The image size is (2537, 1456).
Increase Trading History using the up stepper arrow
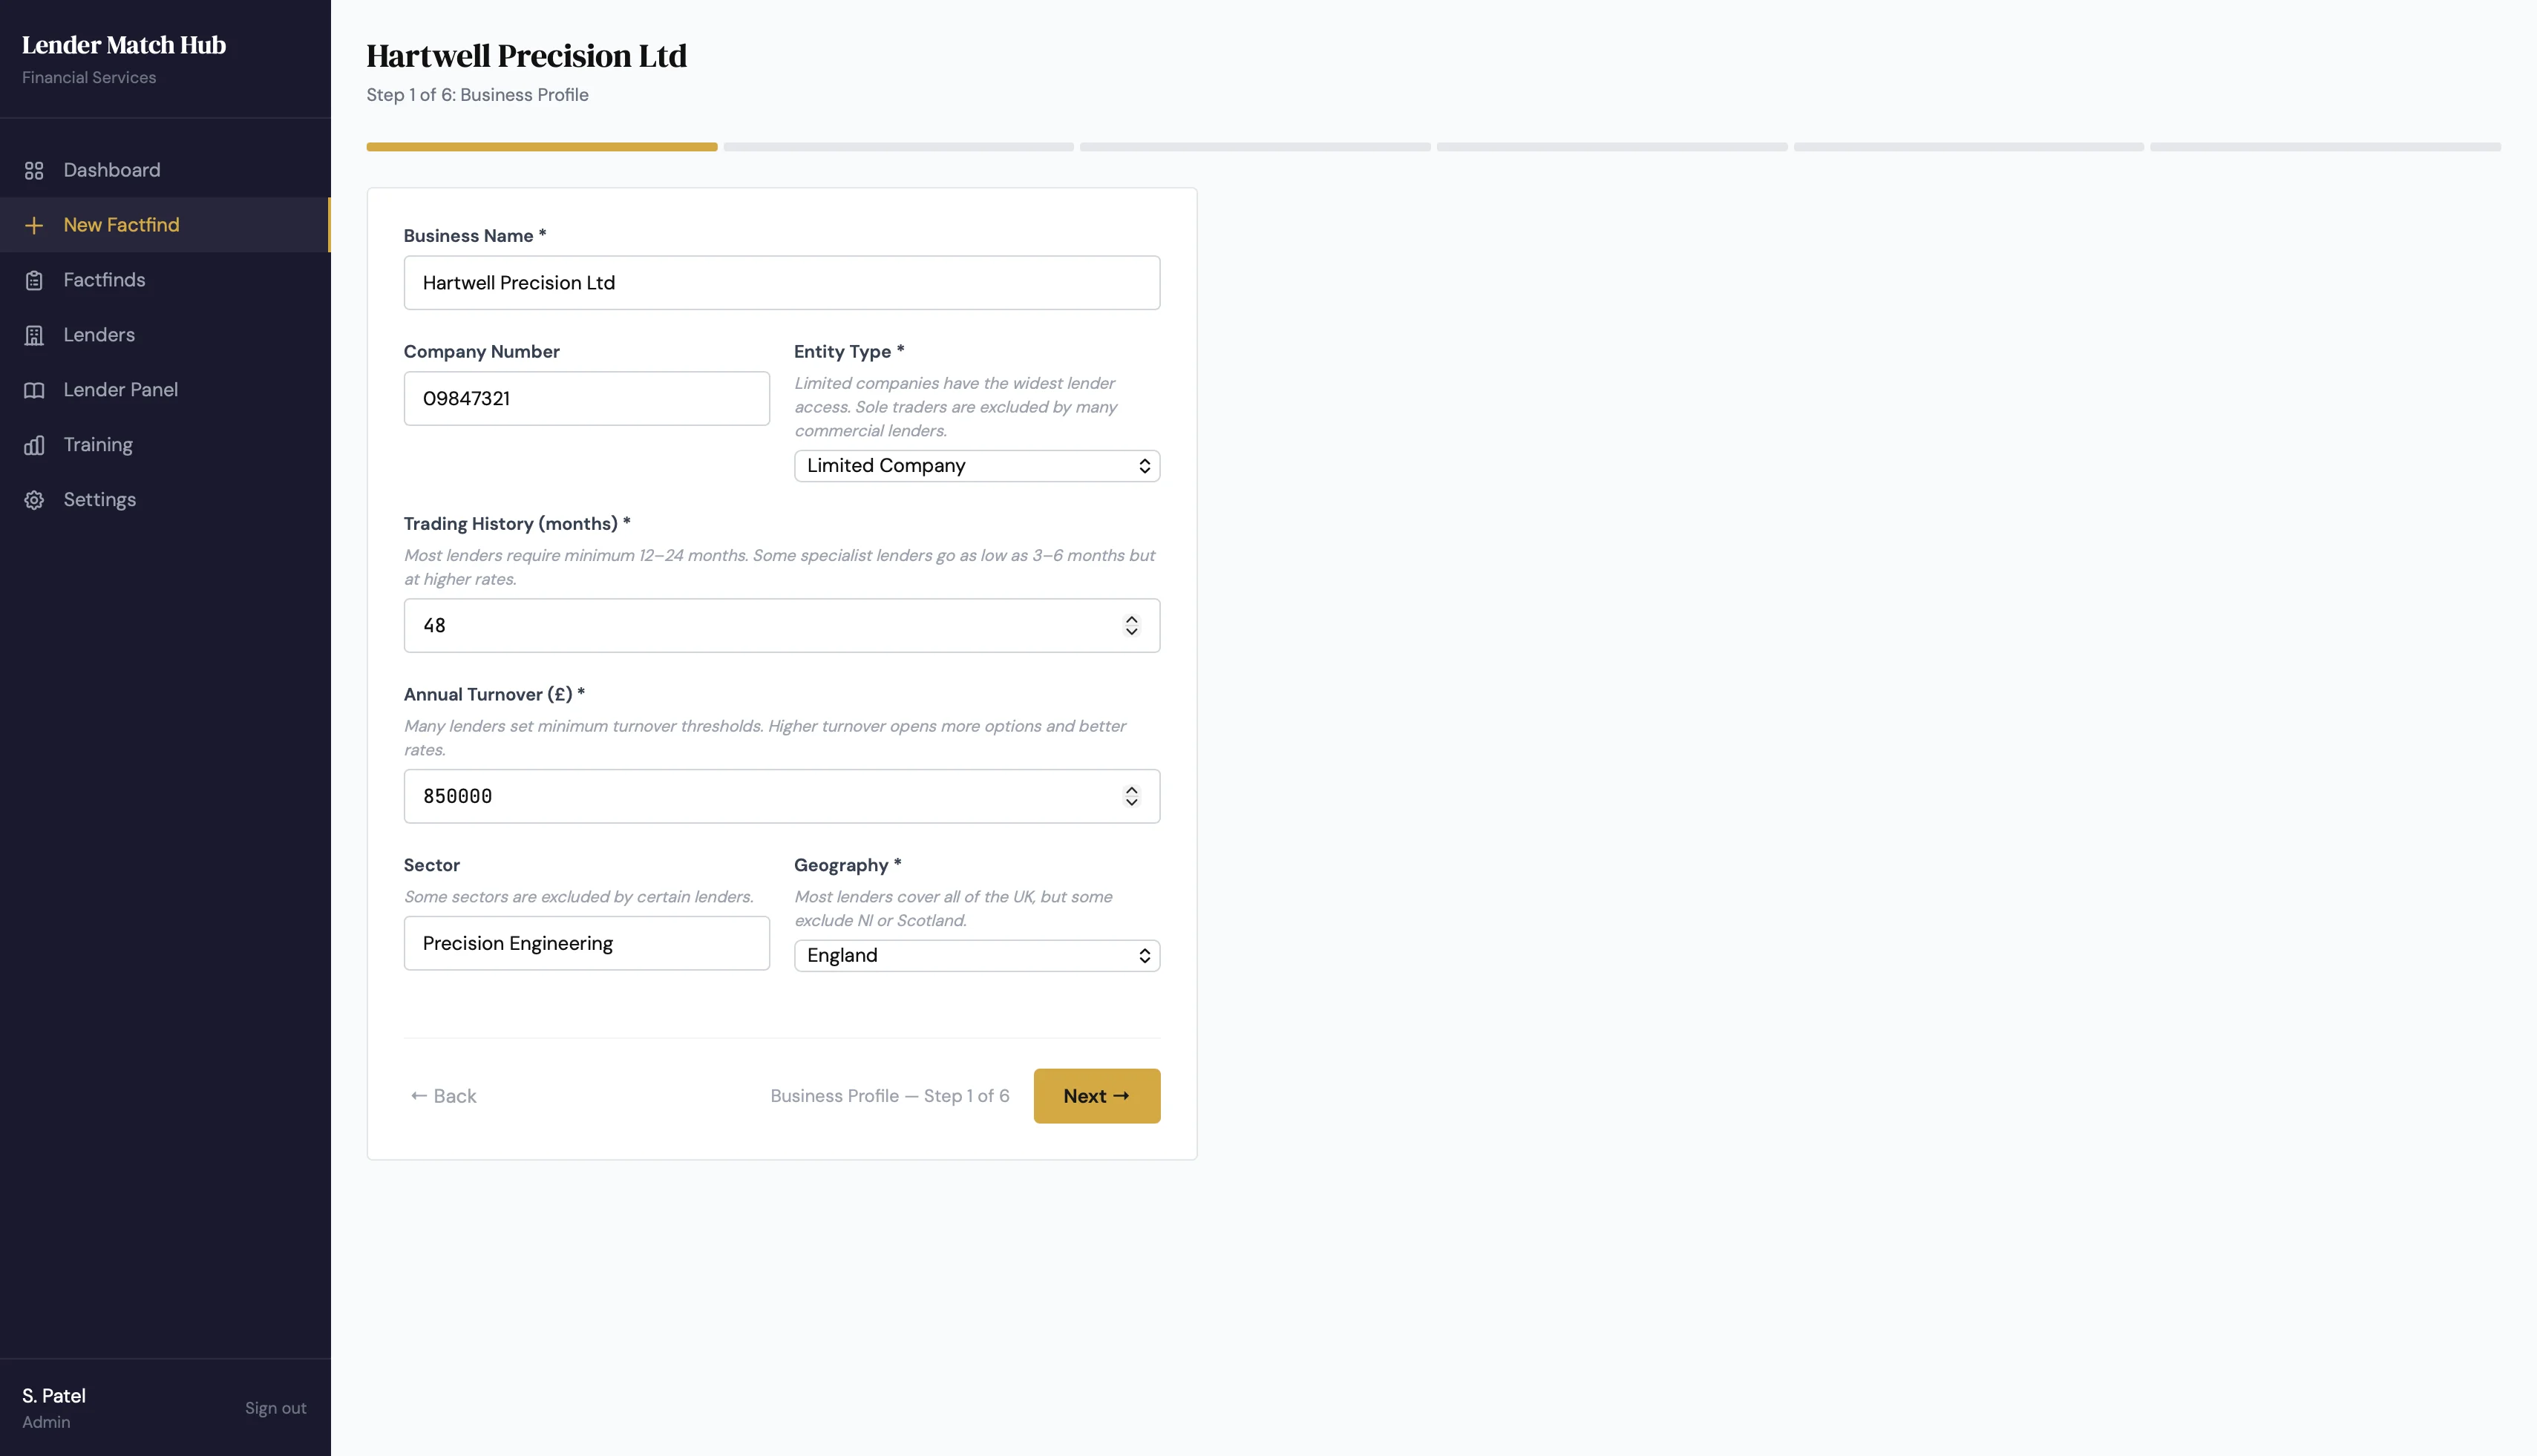click(1131, 619)
